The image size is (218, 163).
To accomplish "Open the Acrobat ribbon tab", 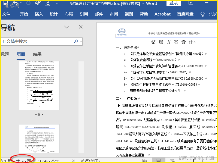I will [x=162, y=14].
